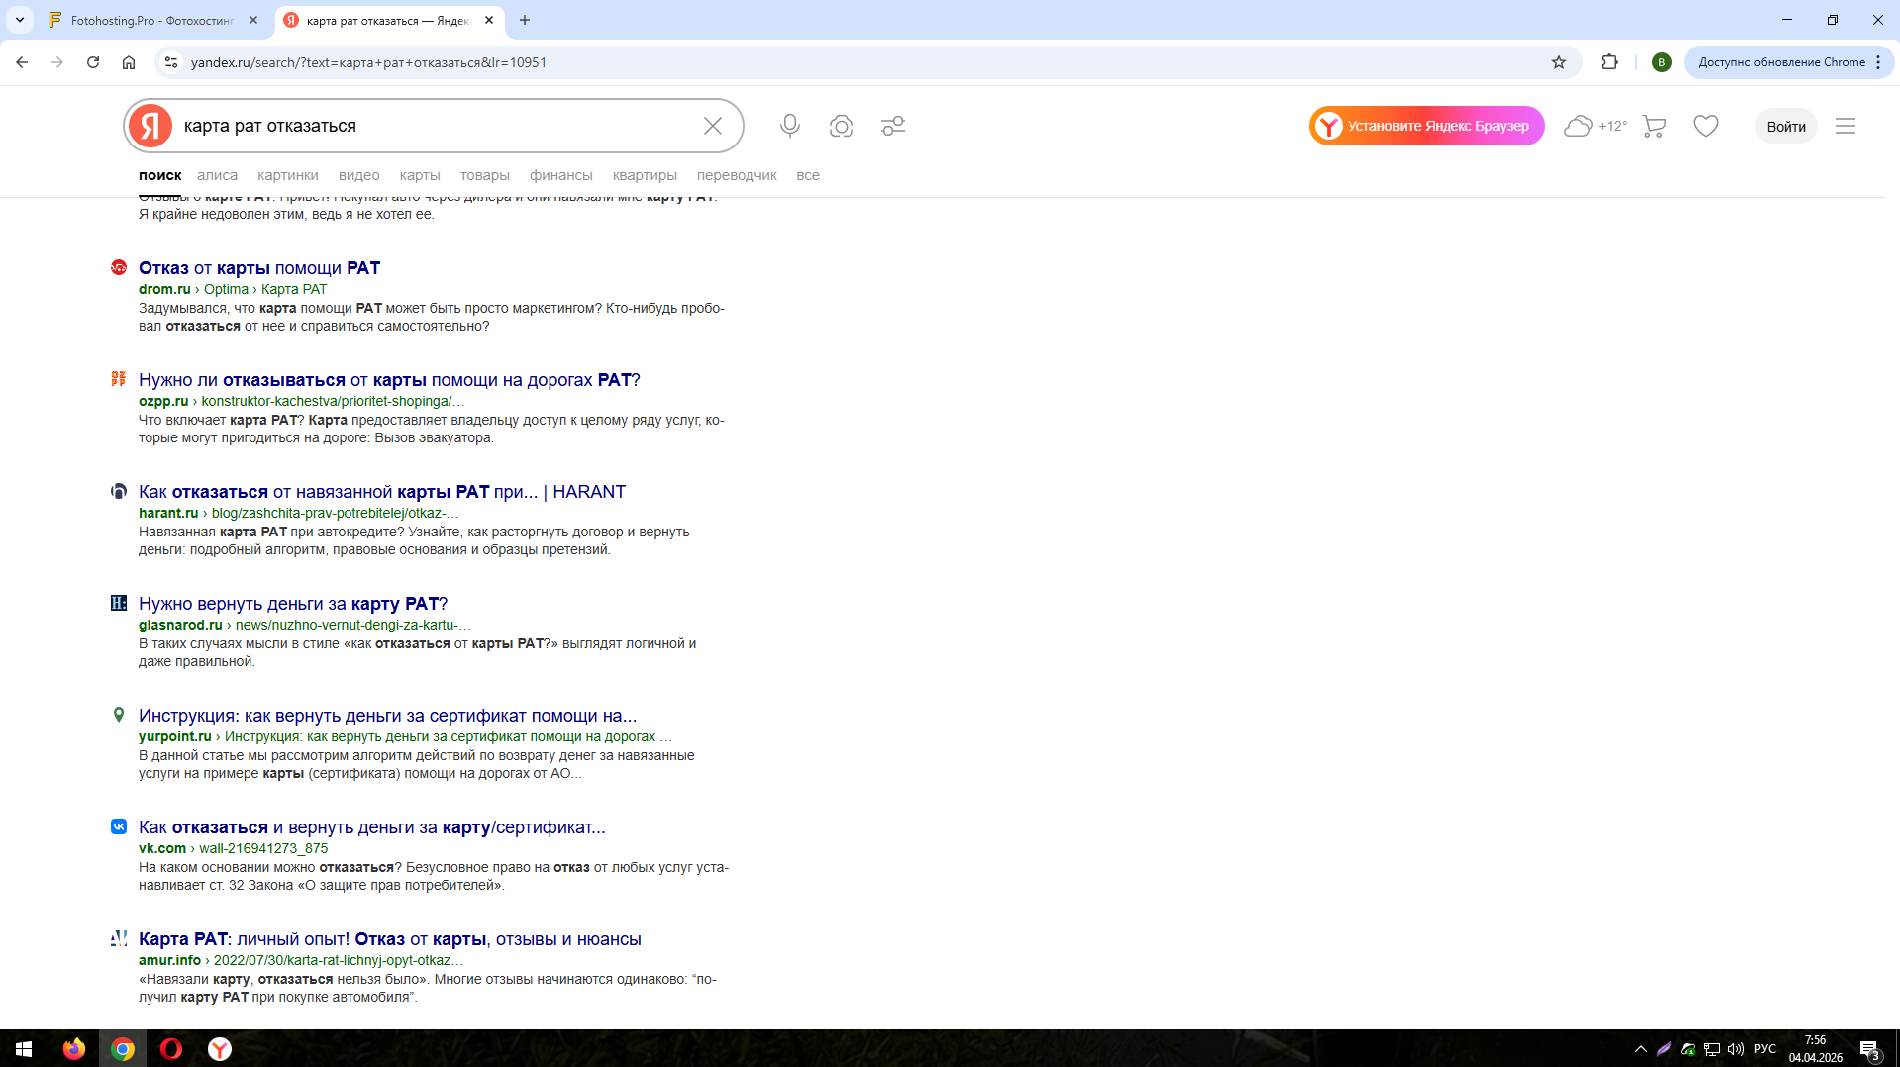Select the 'переводчик' search tab
The width and height of the screenshot is (1900, 1067).
[x=737, y=175]
